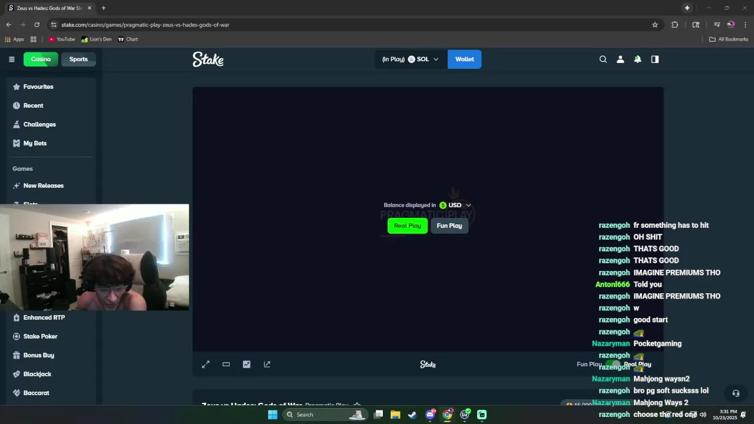Open the user profile icon
754x424 pixels.
coord(620,59)
